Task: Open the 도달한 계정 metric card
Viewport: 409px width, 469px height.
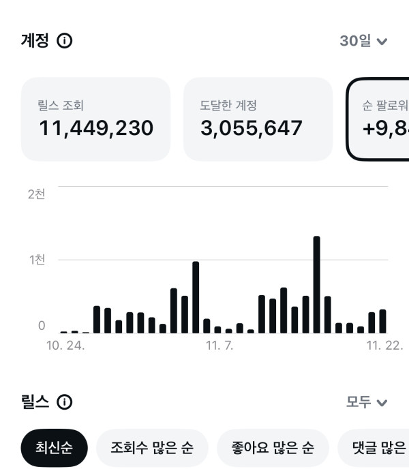Action: [x=258, y=119]
